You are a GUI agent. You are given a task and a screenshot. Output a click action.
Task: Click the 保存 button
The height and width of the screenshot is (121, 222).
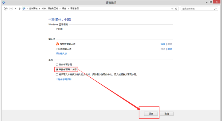click(151, 114)
